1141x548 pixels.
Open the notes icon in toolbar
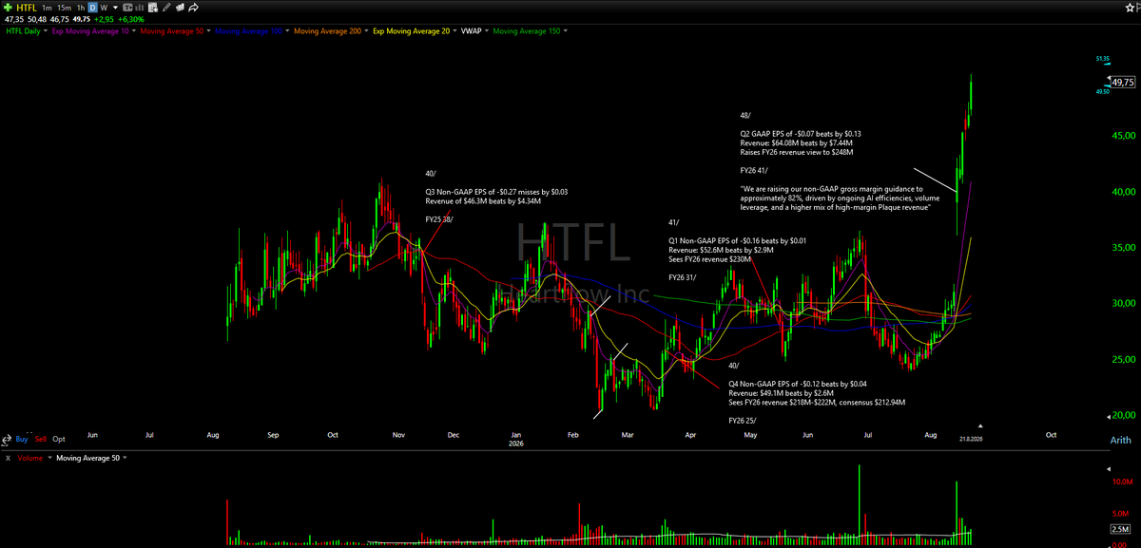[x=180, y=8]
